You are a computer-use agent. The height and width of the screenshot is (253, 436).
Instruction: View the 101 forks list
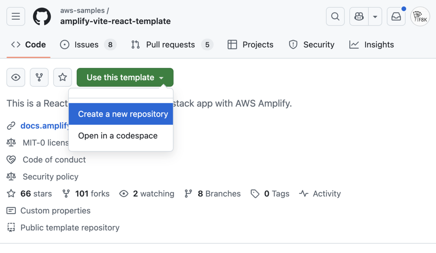(92, 194)
